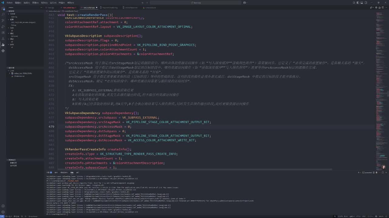Select the CMake view icon

click(x=3, y=45)
